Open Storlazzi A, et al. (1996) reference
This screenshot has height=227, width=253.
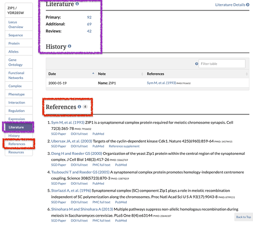pos(71,191)
